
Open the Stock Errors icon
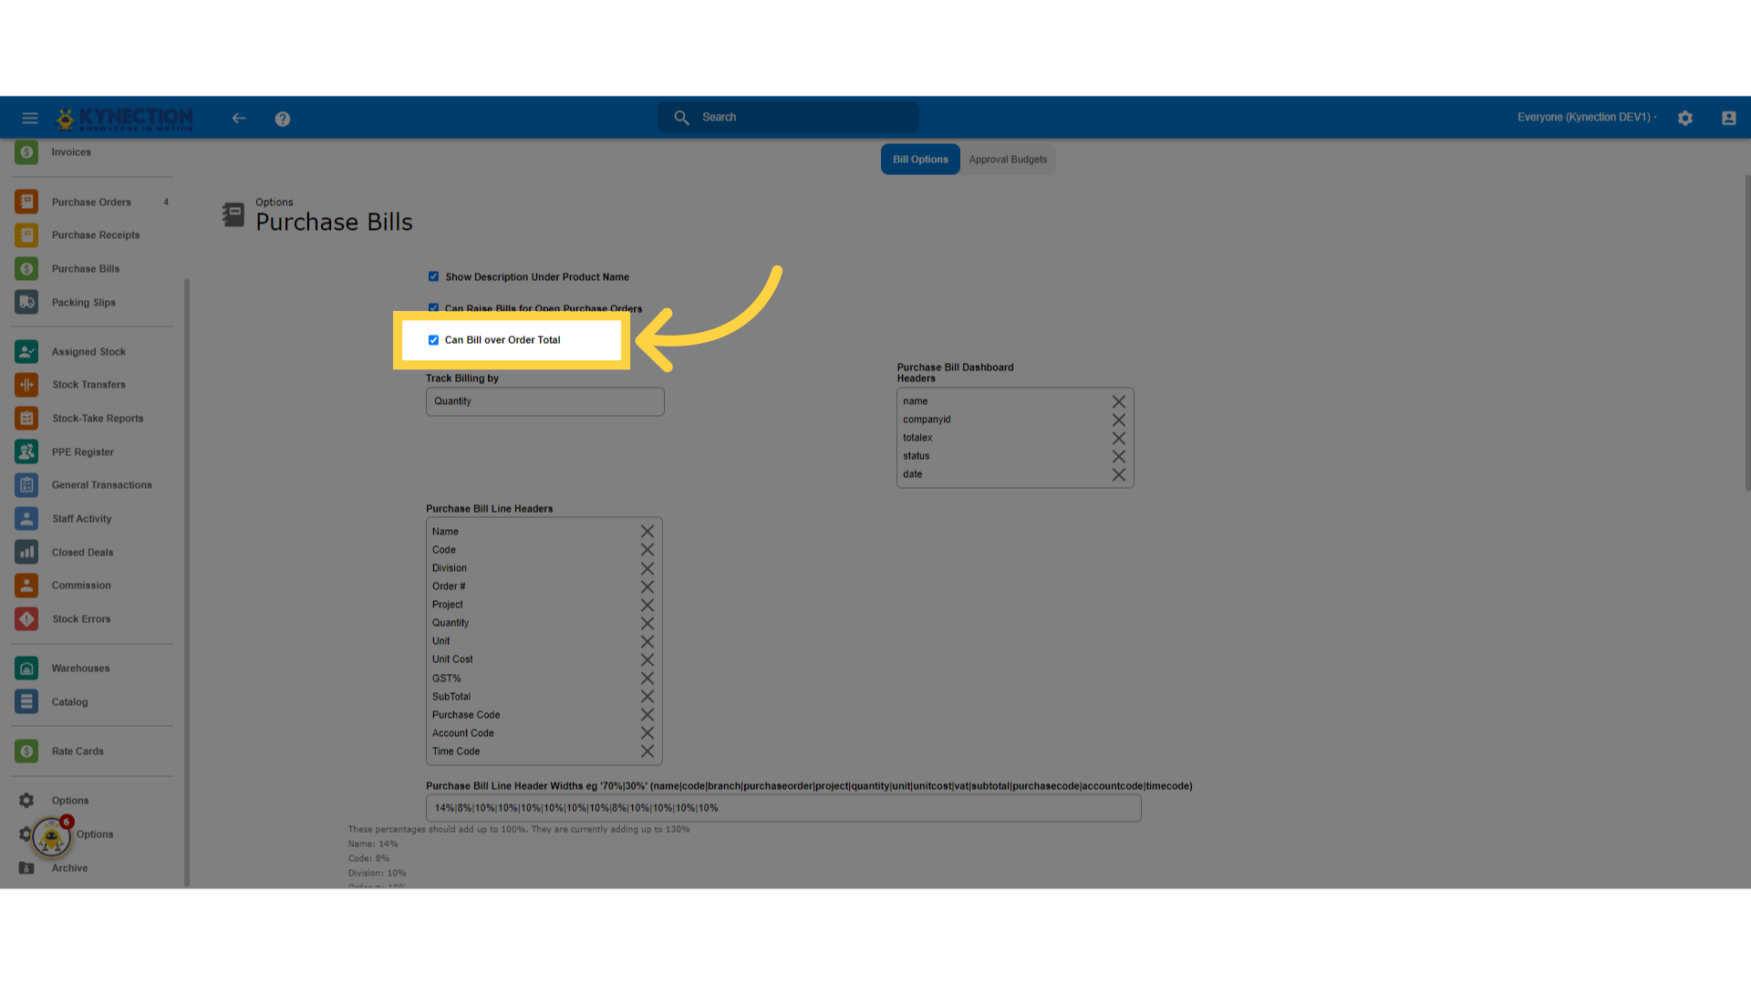[26, 618]
